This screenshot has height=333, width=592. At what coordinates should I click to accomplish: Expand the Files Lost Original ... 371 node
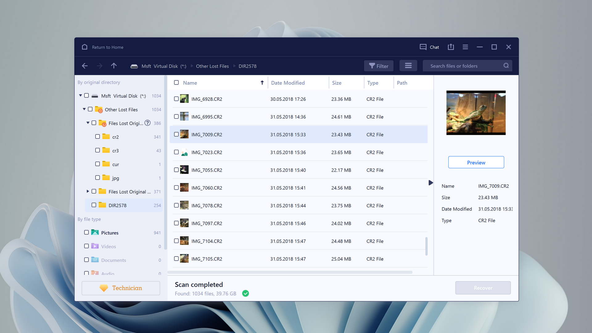[x=88, y=191]
